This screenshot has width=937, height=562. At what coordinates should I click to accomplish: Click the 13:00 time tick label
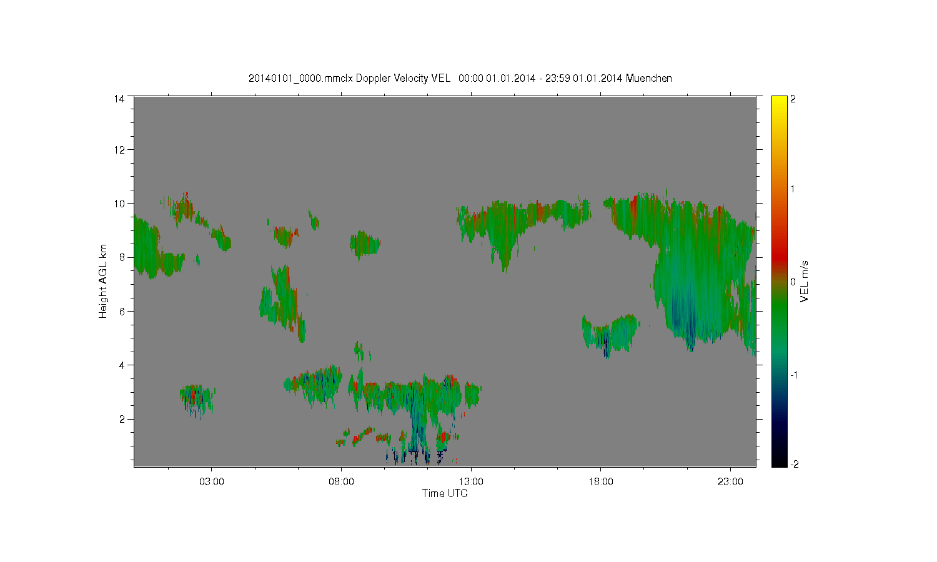(x=471, y=482)
